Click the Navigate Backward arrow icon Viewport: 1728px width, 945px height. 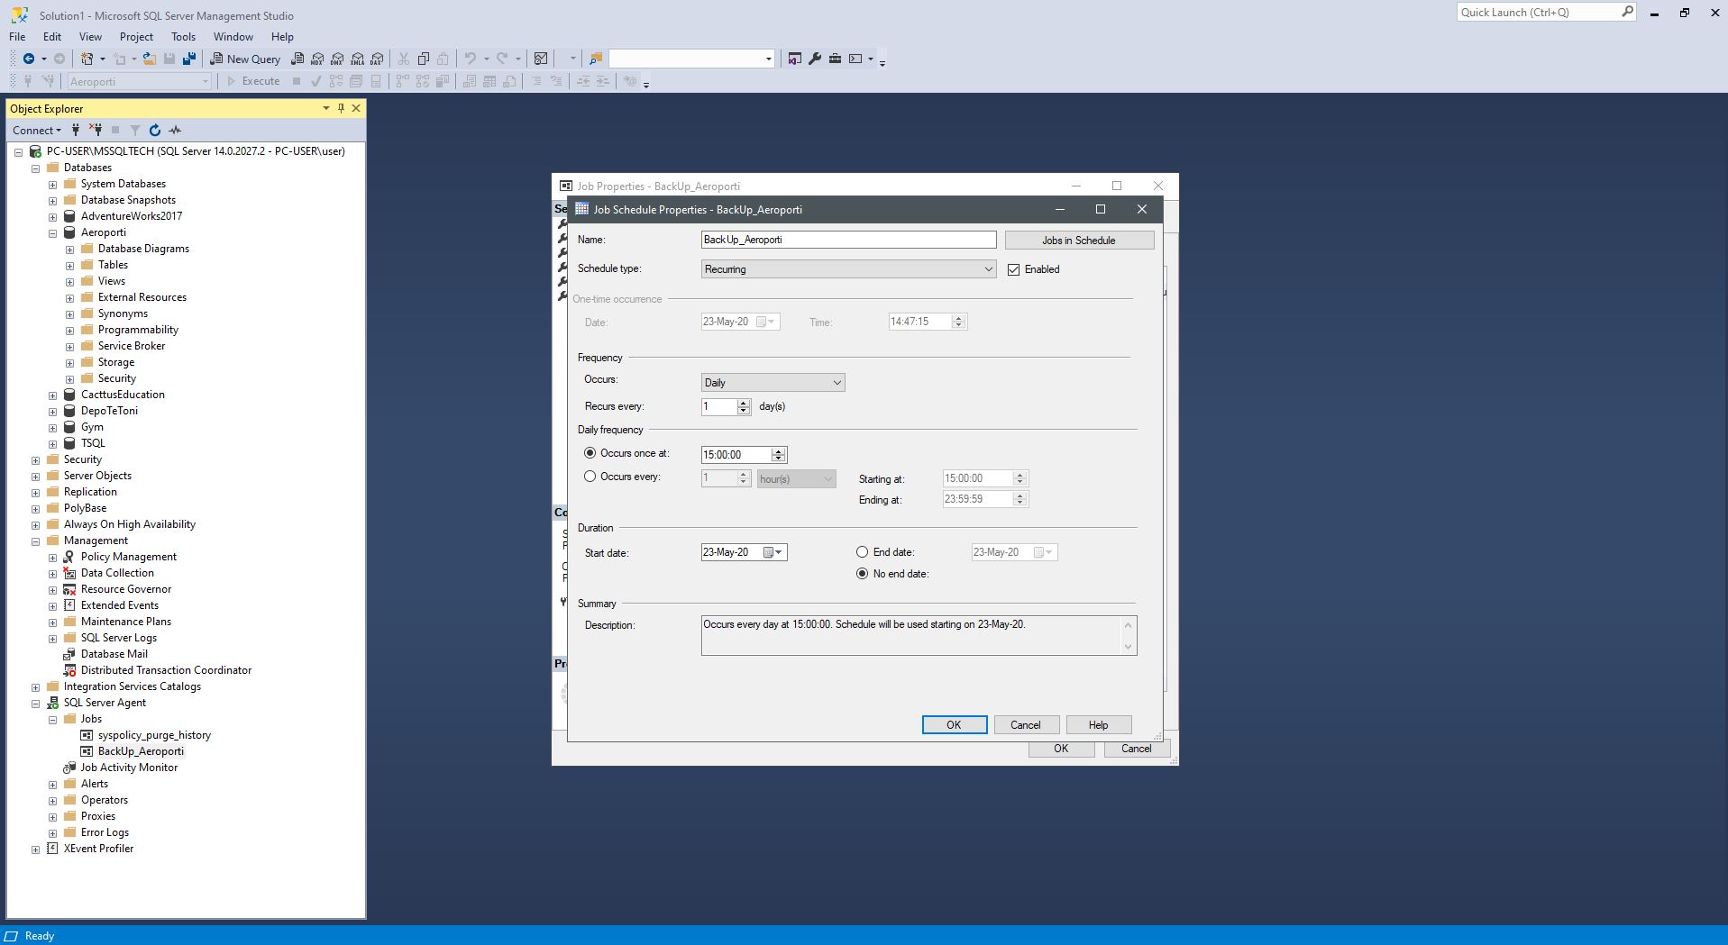(x=29, y=59)
